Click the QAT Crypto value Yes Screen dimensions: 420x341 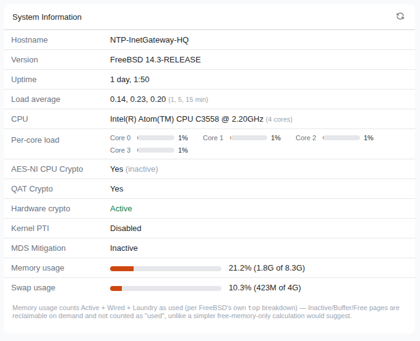pos(116,189)
